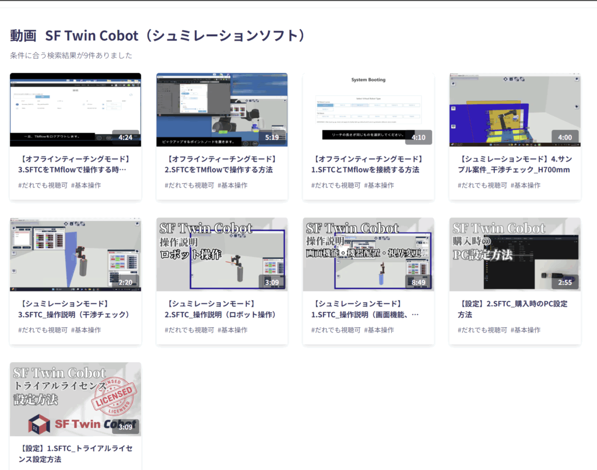Play the 画面機能・機器配置・視界変更 video thumbnail

[x=368, y=254]
